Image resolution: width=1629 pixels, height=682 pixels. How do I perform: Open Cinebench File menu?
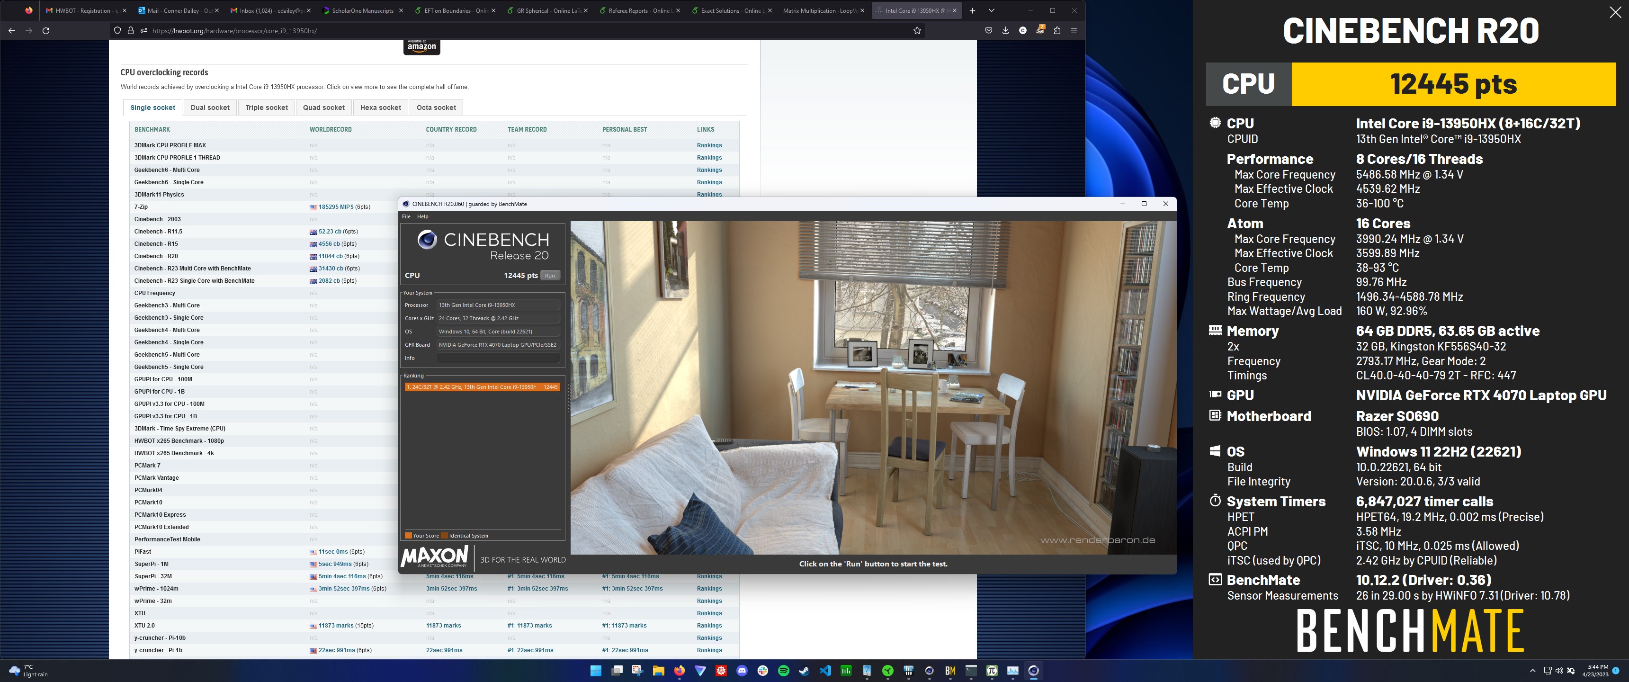pos(406,216)
